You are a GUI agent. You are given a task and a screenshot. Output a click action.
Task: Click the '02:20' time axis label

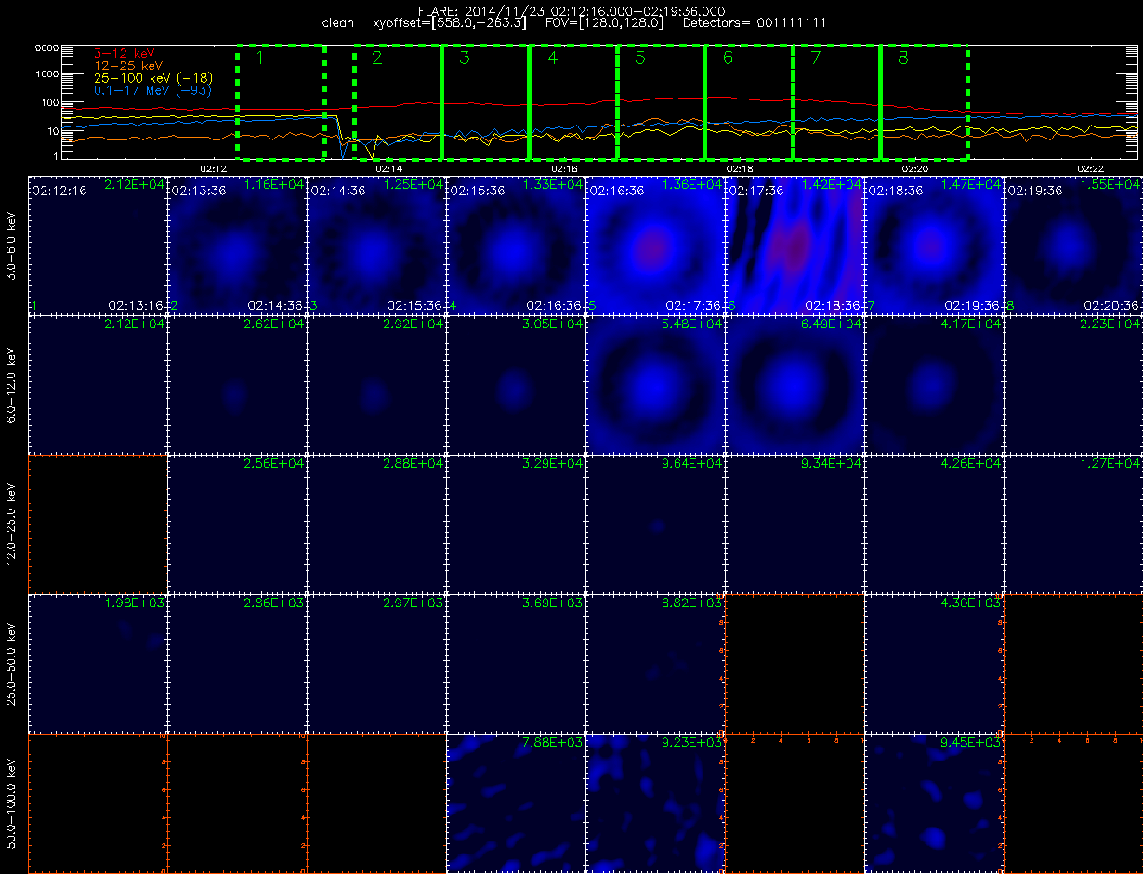[915, 168]
